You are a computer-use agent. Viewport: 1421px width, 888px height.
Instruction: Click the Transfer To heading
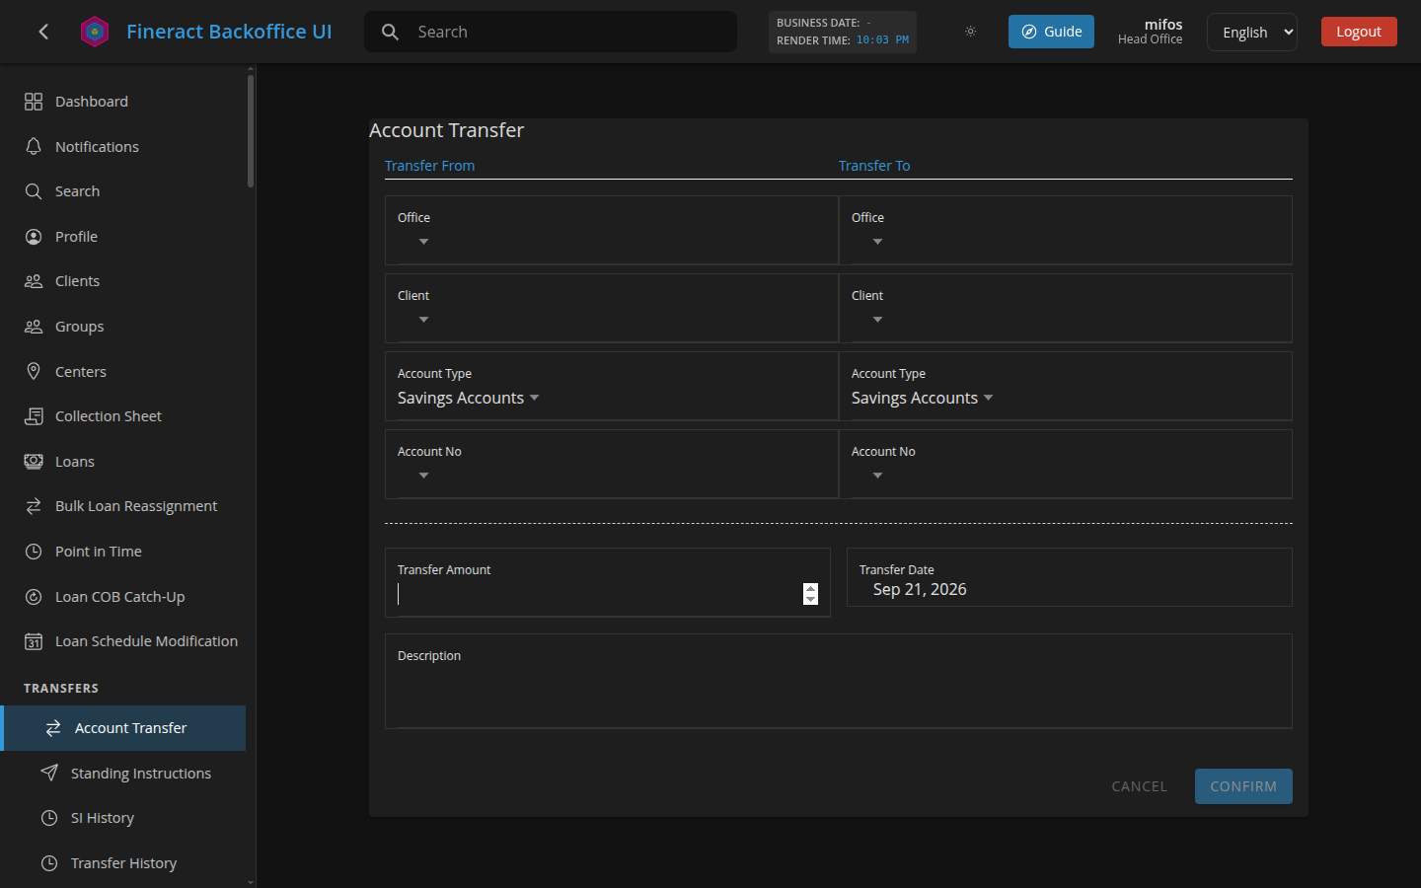tap(874, 166)
